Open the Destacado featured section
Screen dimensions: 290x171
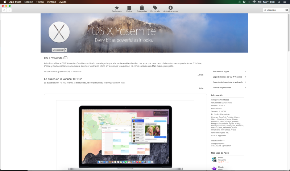coord(117,9)
